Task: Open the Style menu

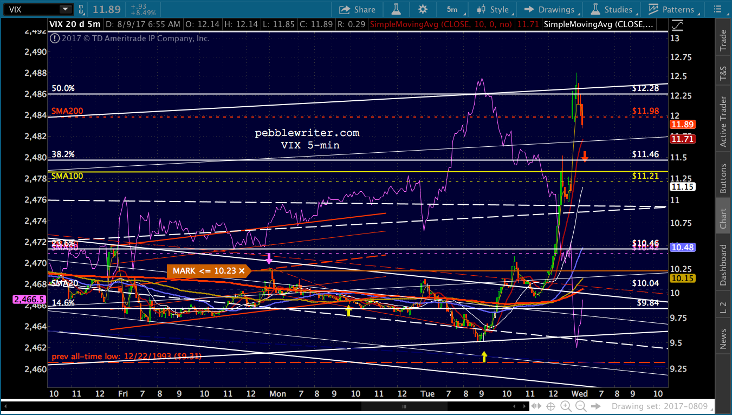Action: (x=493, y=9)
